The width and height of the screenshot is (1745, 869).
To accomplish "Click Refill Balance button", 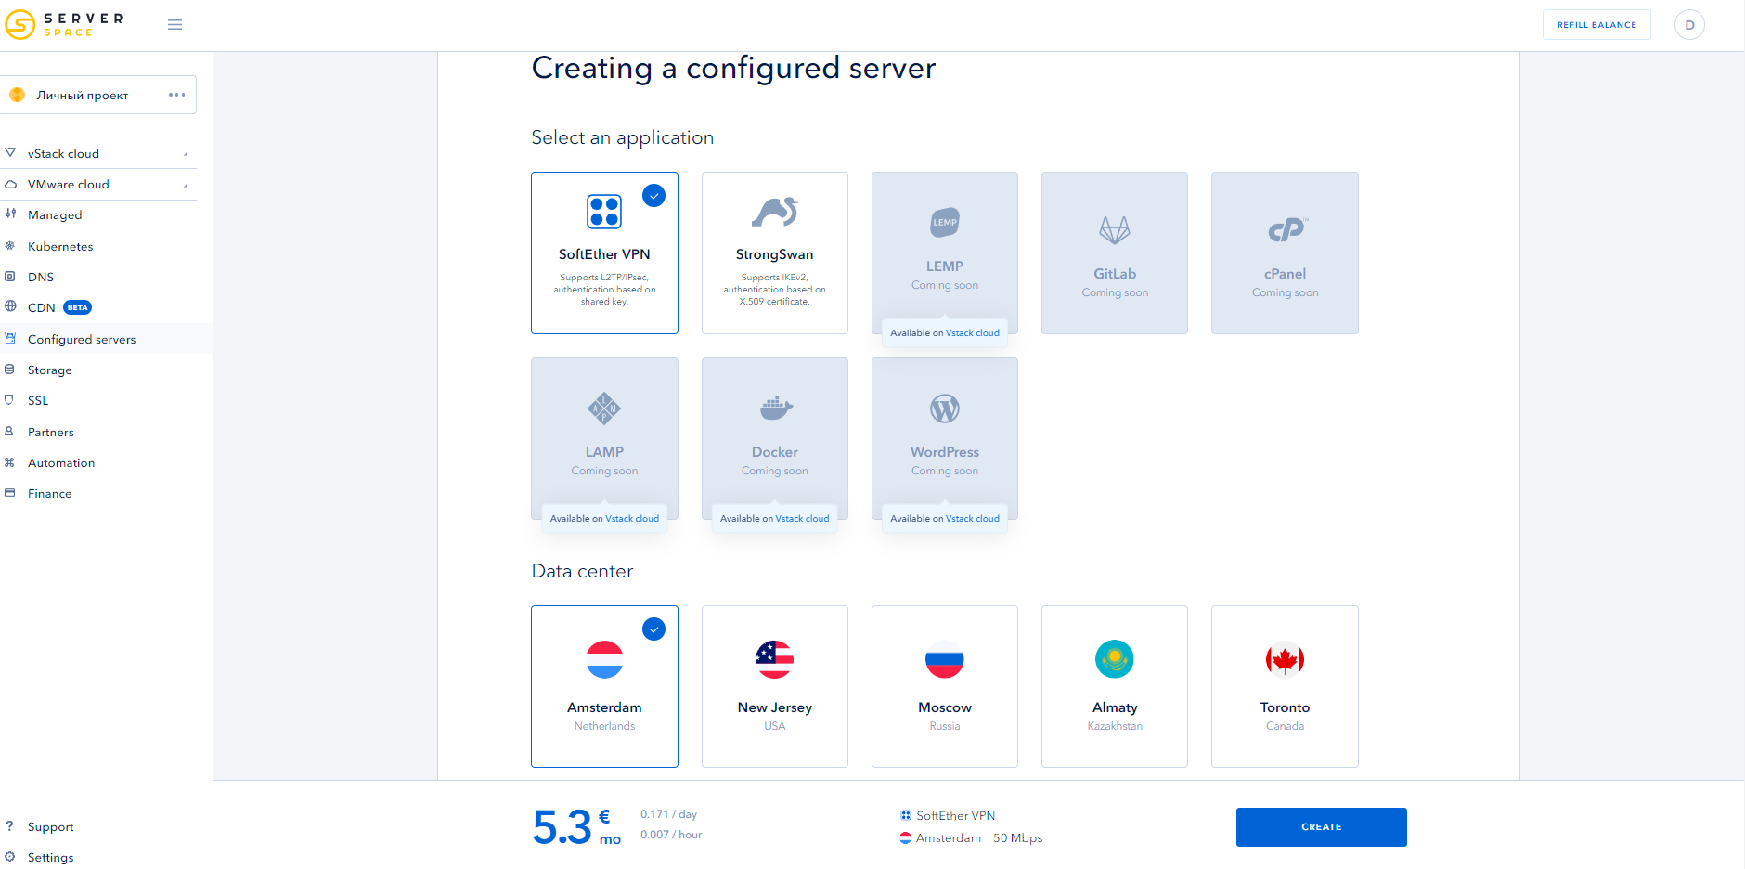I will pyautogui.click(x=1596, y=25).
